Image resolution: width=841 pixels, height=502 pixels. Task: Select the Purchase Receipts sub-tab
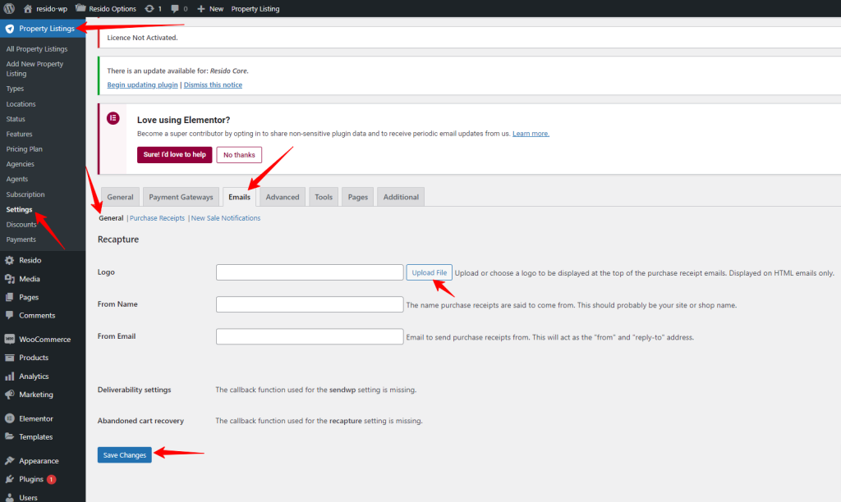(x=157, y=217)
